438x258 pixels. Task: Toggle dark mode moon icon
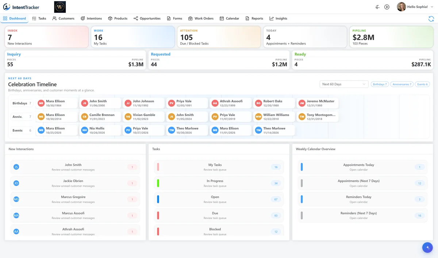pos(377,7)
